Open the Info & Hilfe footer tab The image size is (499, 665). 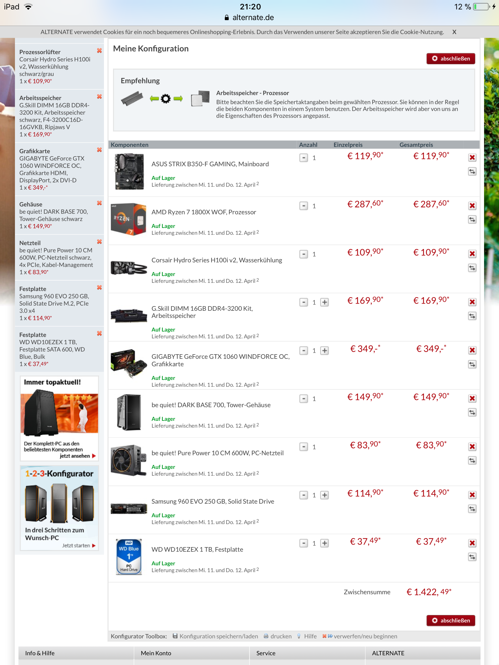click(76, 653)
